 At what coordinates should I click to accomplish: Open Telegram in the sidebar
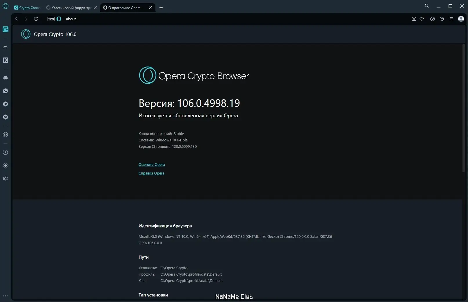click(x=6, y=104)
